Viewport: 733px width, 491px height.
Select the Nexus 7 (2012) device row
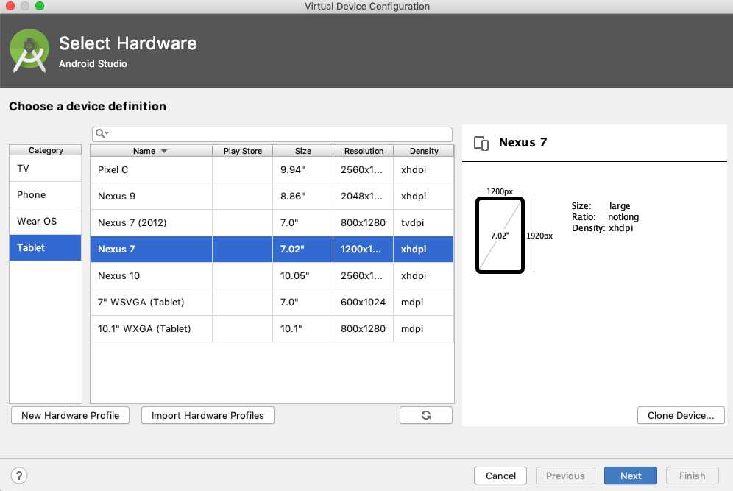pos(272,222)
